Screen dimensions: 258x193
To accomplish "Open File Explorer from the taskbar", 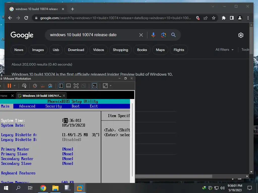I will click(x=55, y=188).
